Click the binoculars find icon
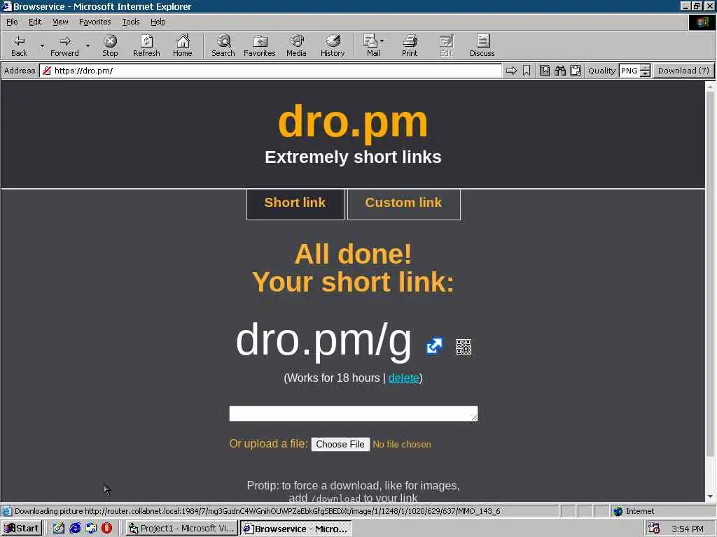Viewport: 717px width, 537px height. coord(559,71)
